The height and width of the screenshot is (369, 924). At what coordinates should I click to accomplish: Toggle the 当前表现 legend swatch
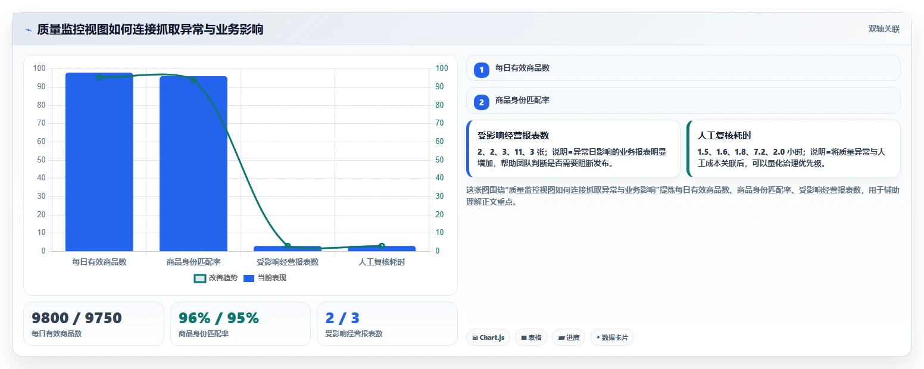(249, 278)
